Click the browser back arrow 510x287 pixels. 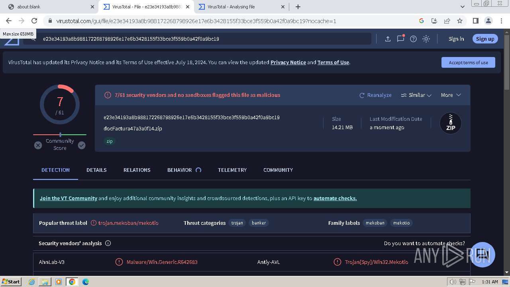pyautogui.click(x=9, y=21)
